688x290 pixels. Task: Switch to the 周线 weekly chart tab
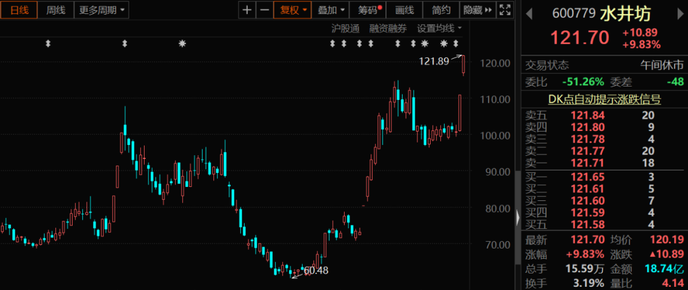coord(55,10)
